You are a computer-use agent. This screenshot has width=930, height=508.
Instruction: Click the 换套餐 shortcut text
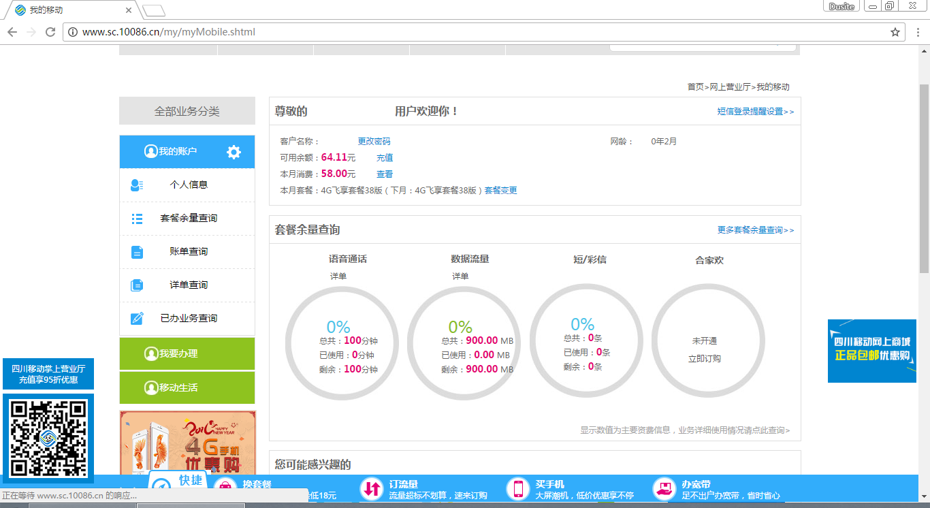point(257,484)
